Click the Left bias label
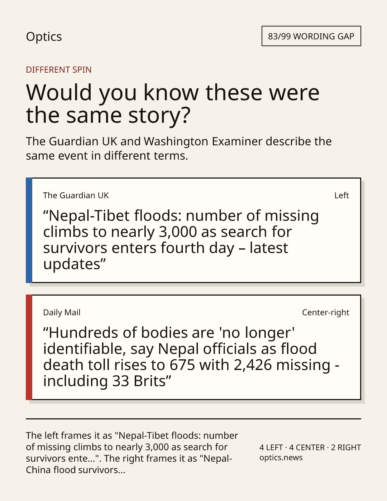 [x=341, y=195]
